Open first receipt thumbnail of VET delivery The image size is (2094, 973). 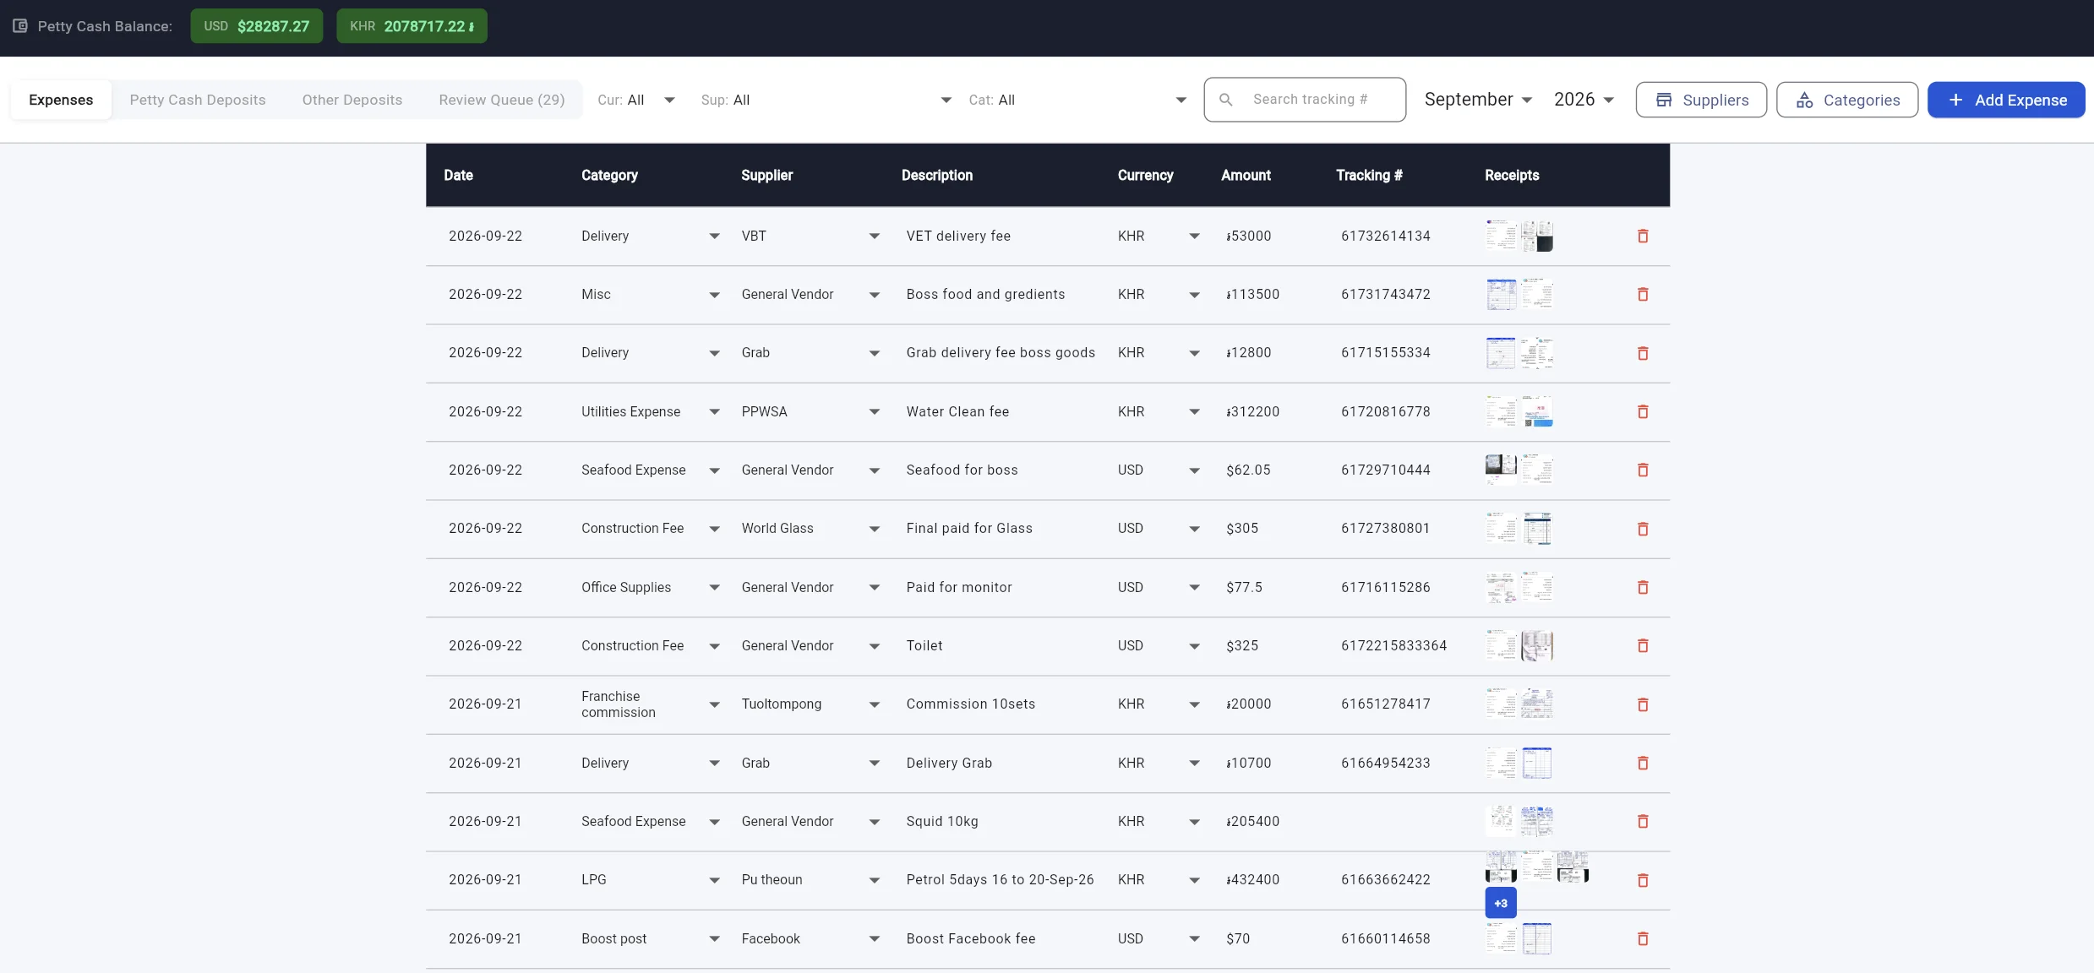click(x=1501, y=236)
